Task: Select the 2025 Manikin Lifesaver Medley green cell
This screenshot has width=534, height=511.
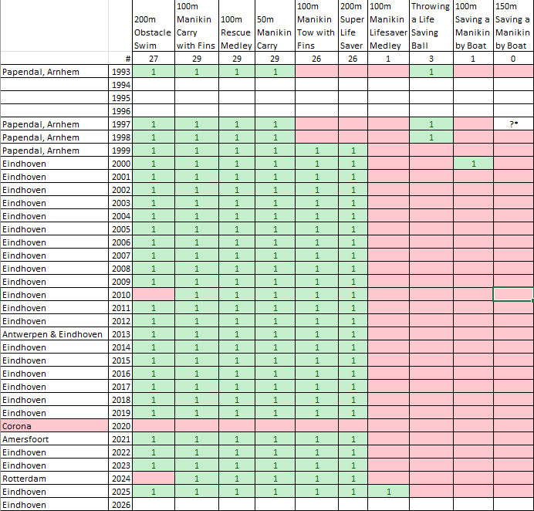Action: coord(388,491)
